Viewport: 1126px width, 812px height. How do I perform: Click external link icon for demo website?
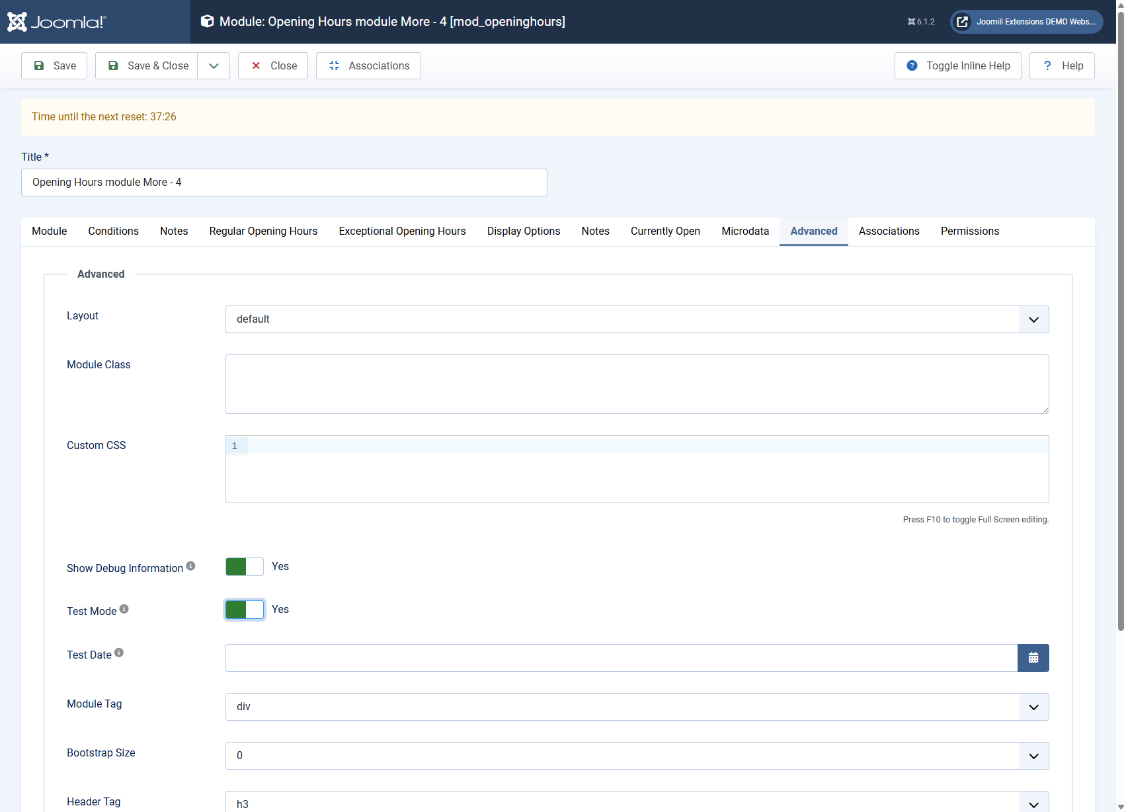963,22
